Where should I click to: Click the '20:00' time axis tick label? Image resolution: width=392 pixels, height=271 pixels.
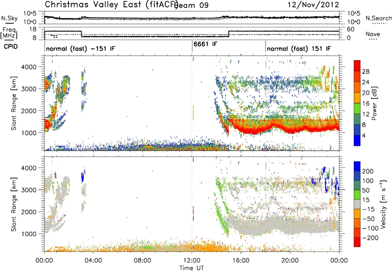click(290, 261)
